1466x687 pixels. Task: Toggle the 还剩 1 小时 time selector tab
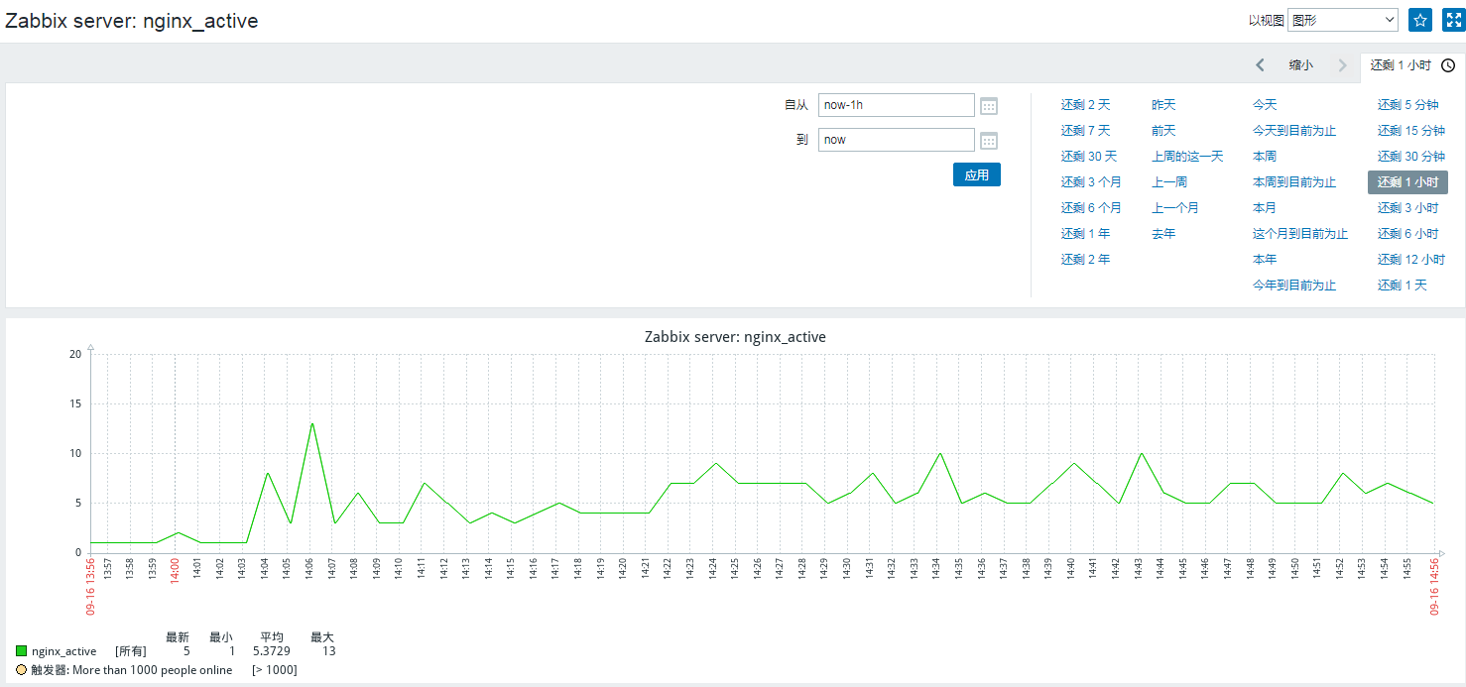coord(1401,65)
